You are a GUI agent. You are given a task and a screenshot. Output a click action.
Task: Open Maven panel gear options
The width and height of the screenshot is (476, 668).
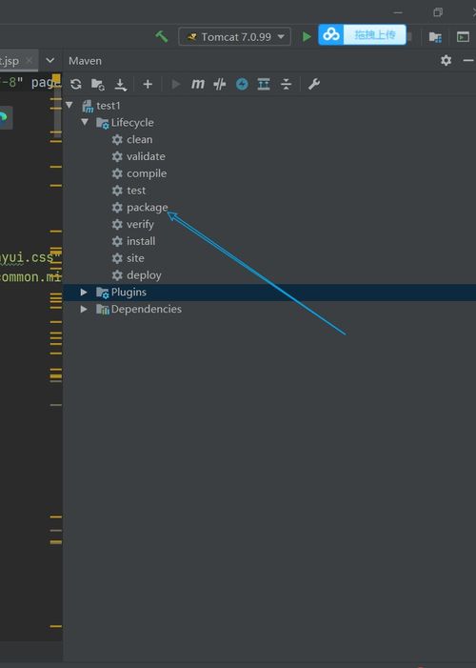[446, 60]
